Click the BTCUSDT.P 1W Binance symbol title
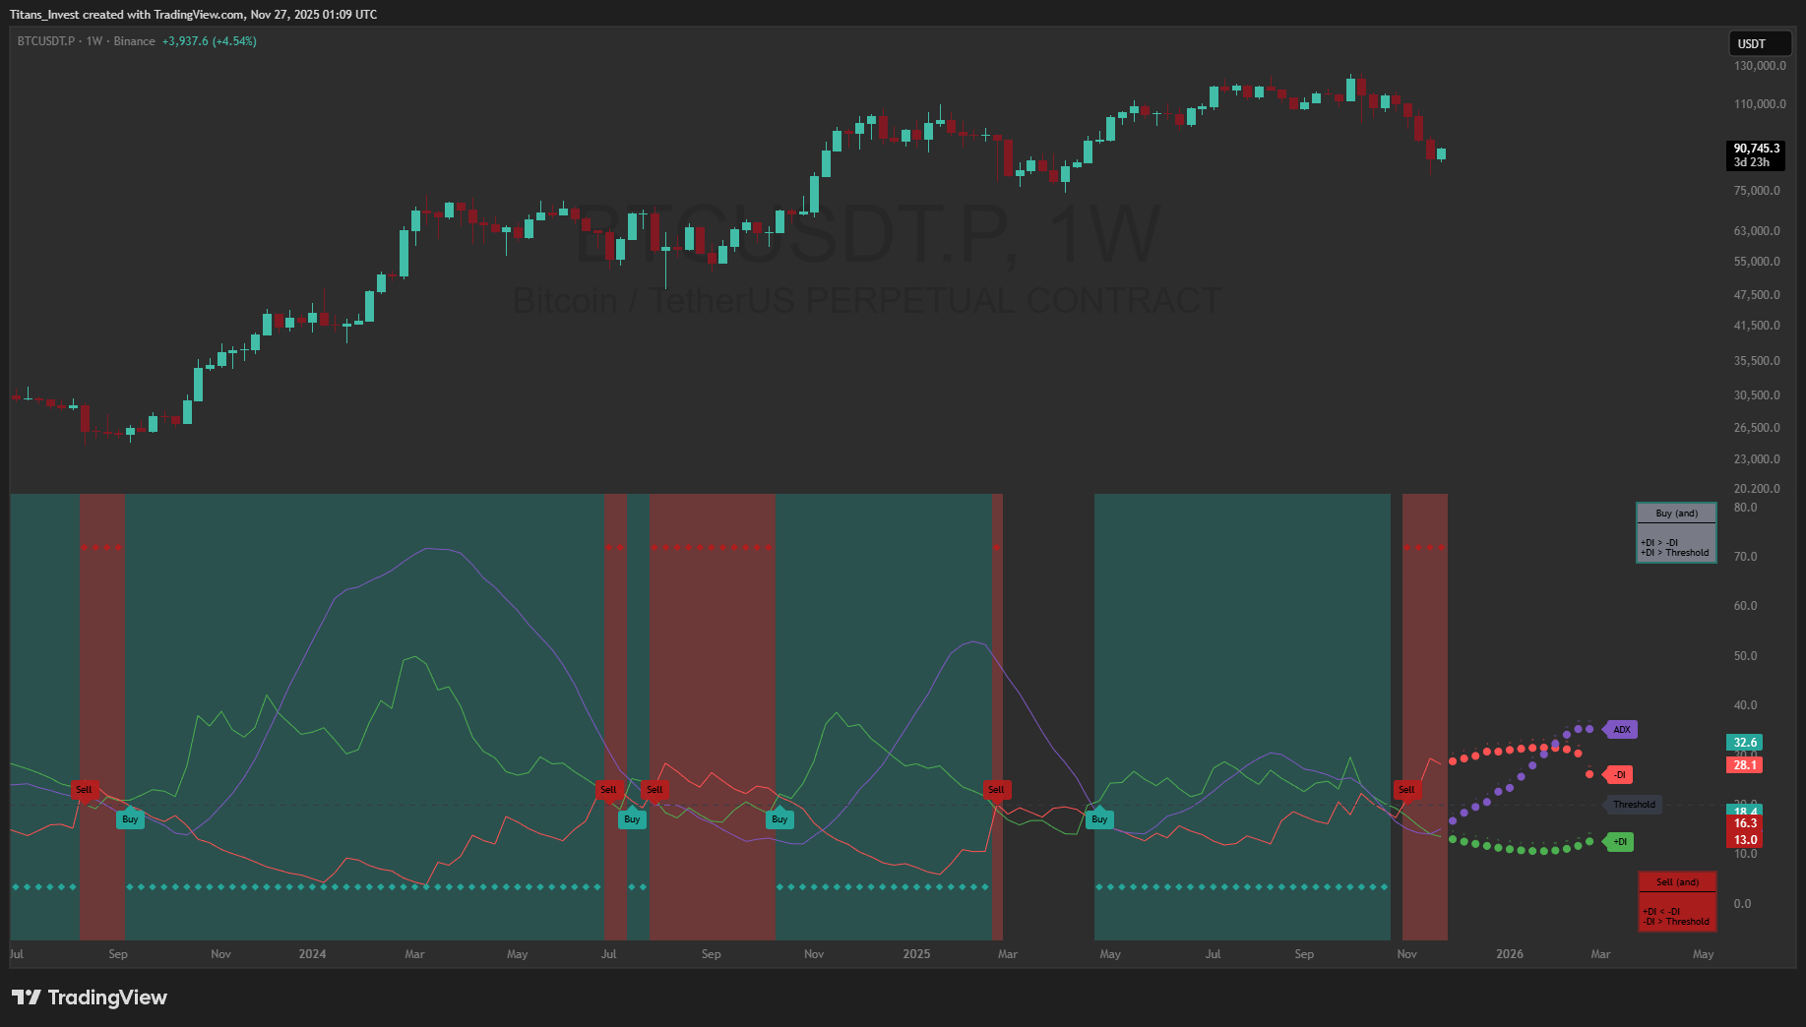Viewport: 1806px width, 1027px height. click(x=87, y=41)
